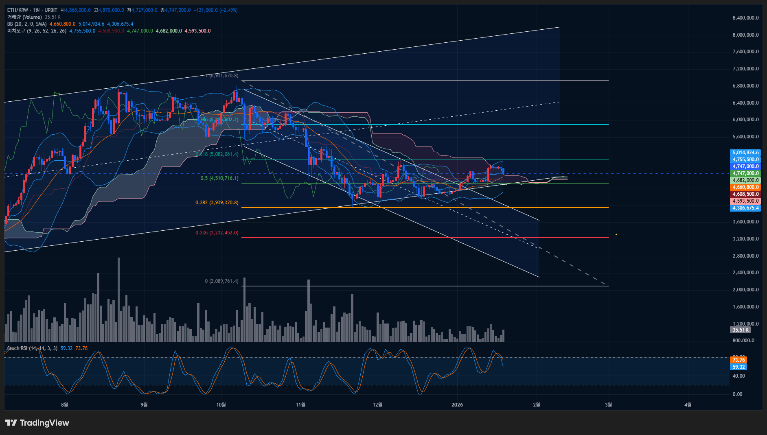Click the Fibonacci 1 (6,931,670.8) level label

[222, 76]
